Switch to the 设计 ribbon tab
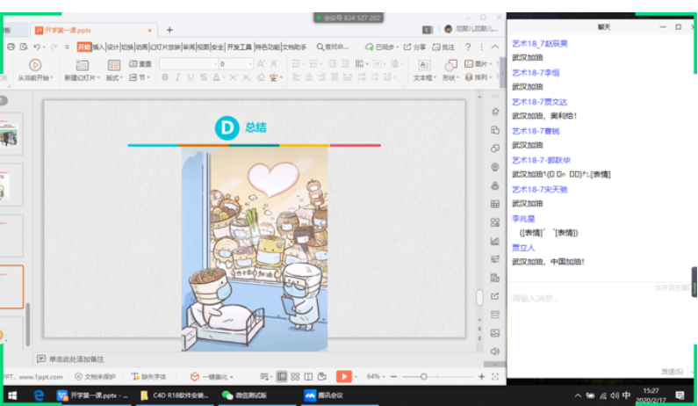 pyautogui.click(x=112, y=47)
